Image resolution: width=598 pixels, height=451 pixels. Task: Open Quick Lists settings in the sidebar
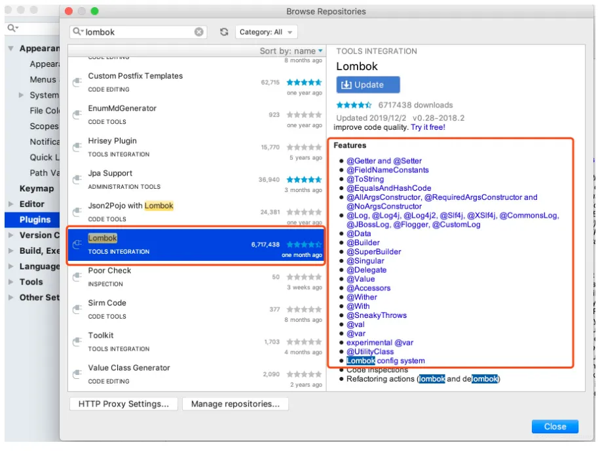45,157
